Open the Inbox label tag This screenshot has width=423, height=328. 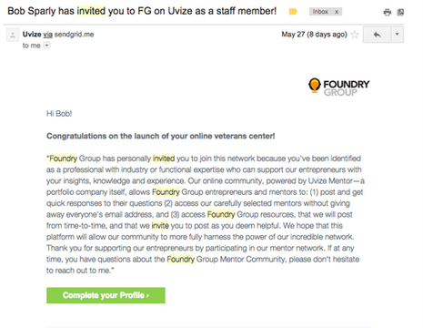coord(320,12)
